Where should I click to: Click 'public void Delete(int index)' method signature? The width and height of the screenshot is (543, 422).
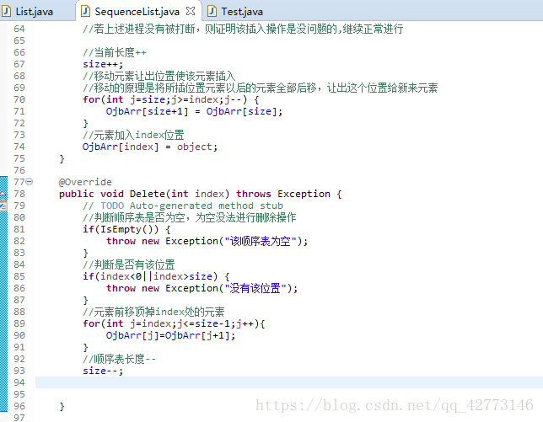click(x=144, y=194)
